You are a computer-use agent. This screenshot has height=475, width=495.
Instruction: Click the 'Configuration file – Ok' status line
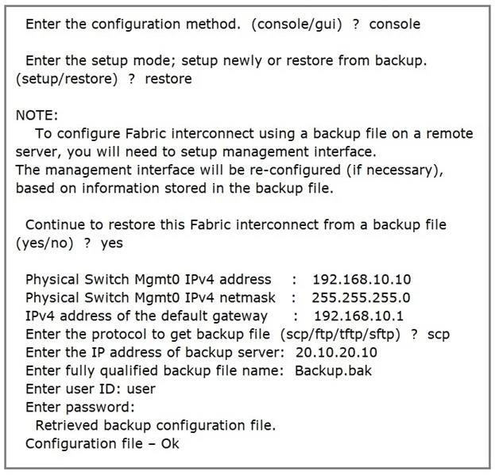pos(102,444)
